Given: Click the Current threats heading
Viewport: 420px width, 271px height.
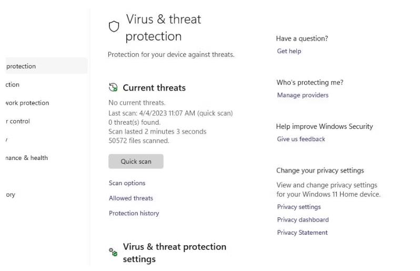Looking at the screenshot, I should 154,87.
